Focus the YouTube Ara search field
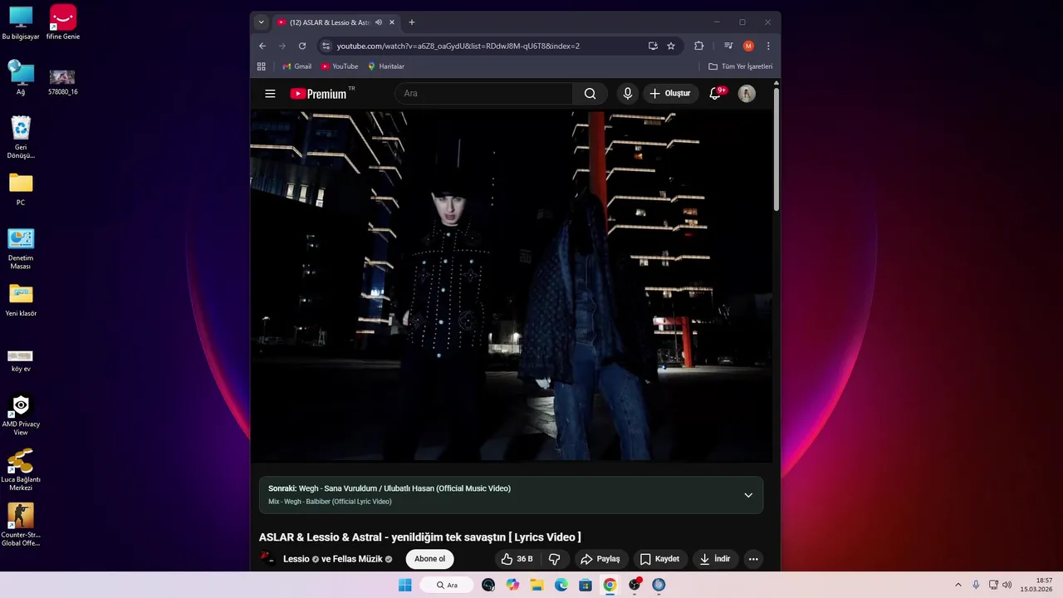 pos(484,94)
